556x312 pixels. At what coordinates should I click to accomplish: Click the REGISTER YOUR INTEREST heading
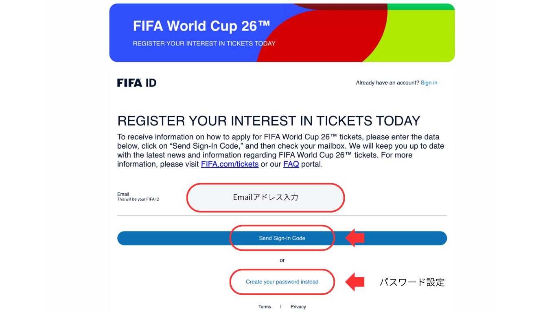[x=268, y=121]
